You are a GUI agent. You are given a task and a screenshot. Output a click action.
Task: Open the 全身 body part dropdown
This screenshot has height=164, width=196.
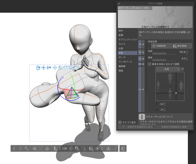pos(167,69)
